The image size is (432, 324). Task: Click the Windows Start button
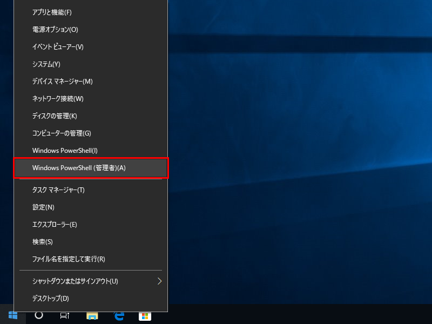click(12, 315)
